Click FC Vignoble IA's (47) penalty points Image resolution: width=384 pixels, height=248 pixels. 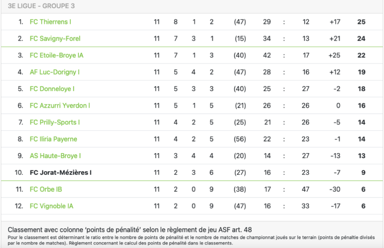coord(240,206)
